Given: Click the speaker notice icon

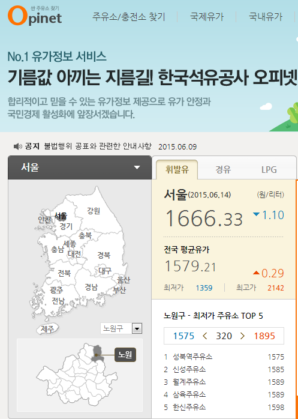Looking at the screenshot, I should click(17, 146).
